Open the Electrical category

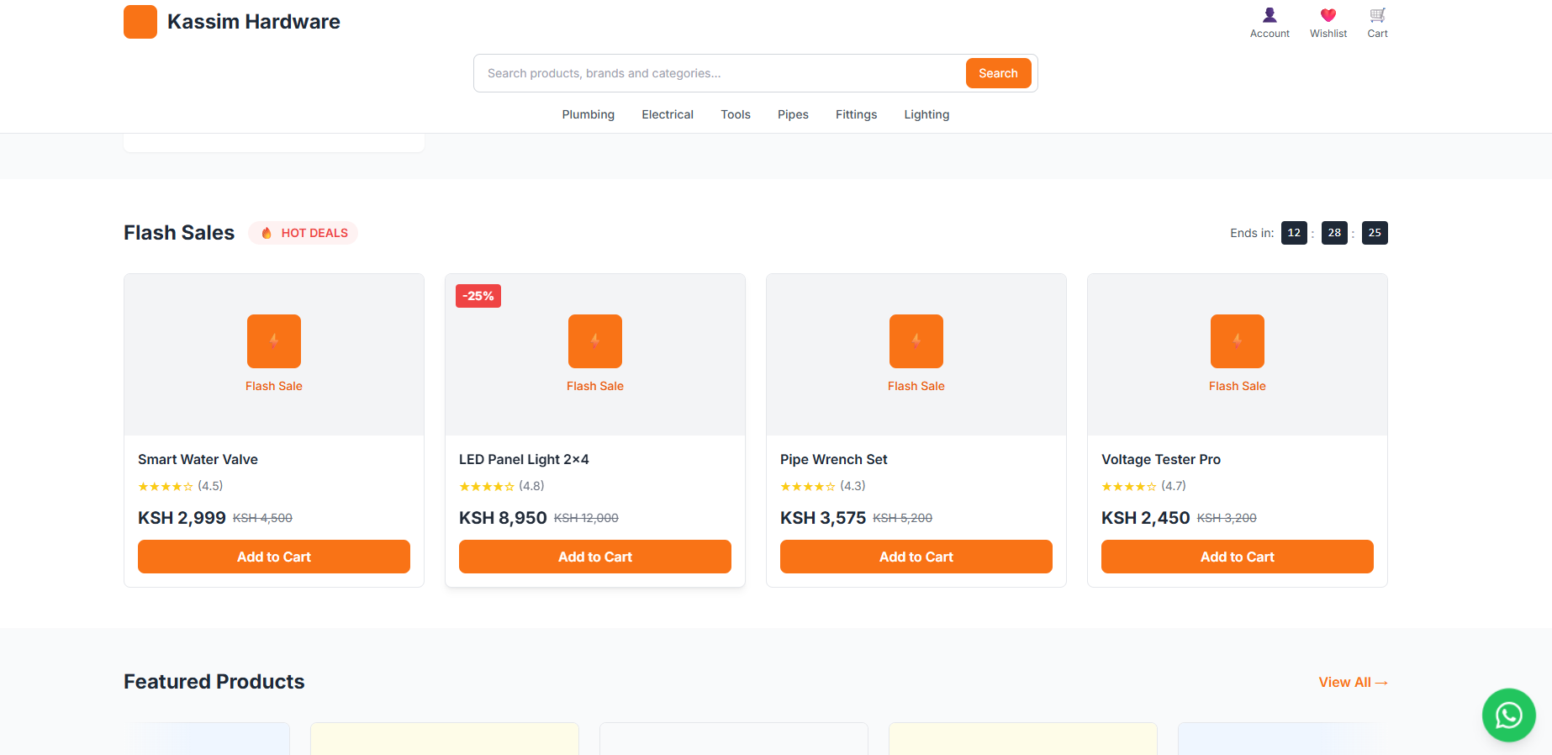tap(668, 114)
